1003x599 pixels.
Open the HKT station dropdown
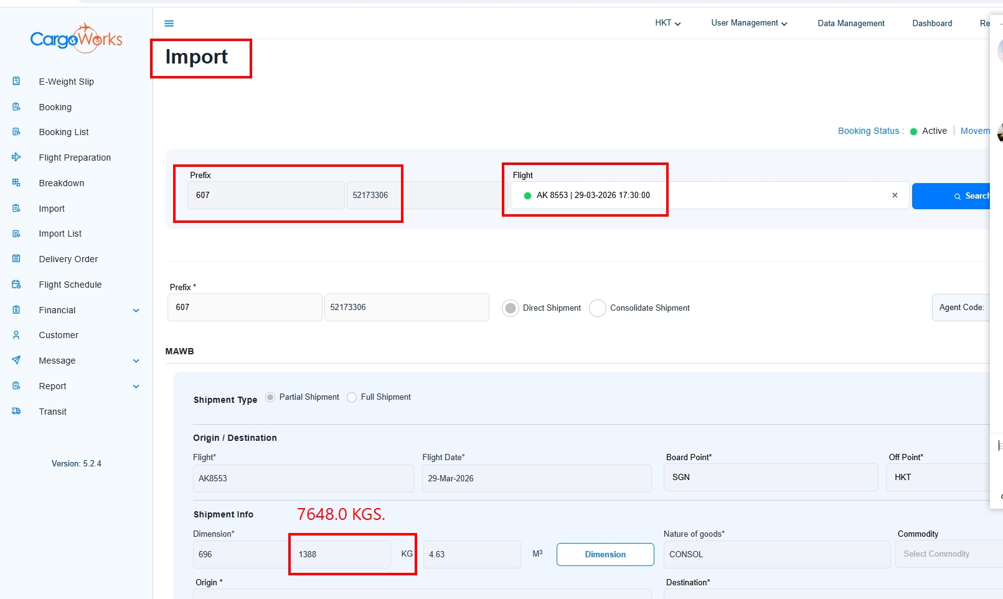coord(667,23)
